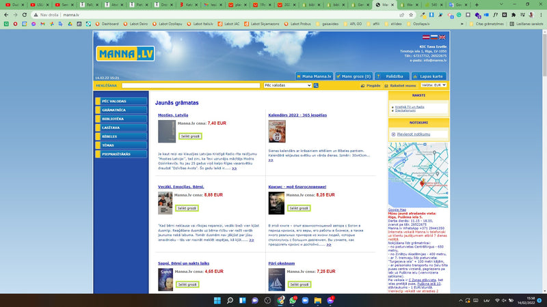Viewport: 547px width, 307px height.
Task: Click the blue search magnifier button
Action: coord(316,85)
